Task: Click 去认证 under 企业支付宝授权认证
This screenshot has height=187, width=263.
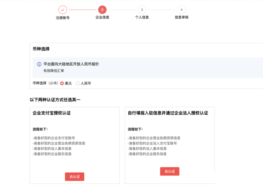Action: click(x=75, y=177)
